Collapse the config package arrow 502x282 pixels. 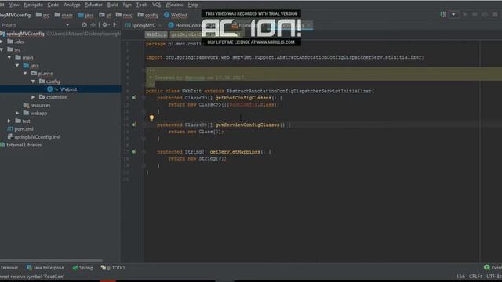click(x=33, y=81)
